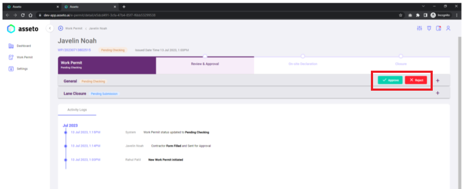The width and height of the screenshot is (463, 189).
Task: Go to Work Permit breadcrumb link
Action: click(x=74, y=28)
